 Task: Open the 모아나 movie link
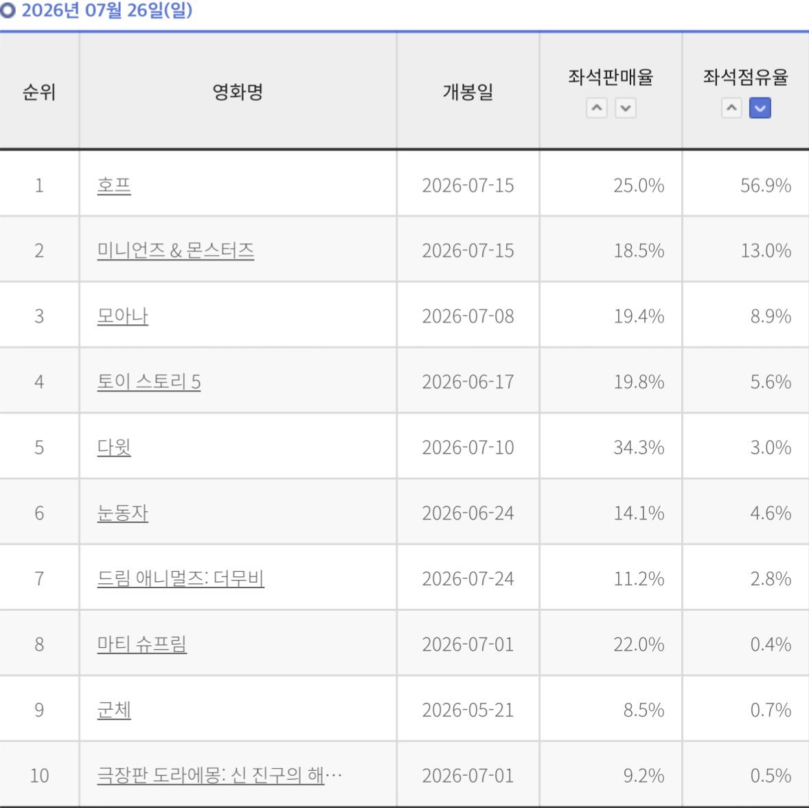tap(123, 316)
